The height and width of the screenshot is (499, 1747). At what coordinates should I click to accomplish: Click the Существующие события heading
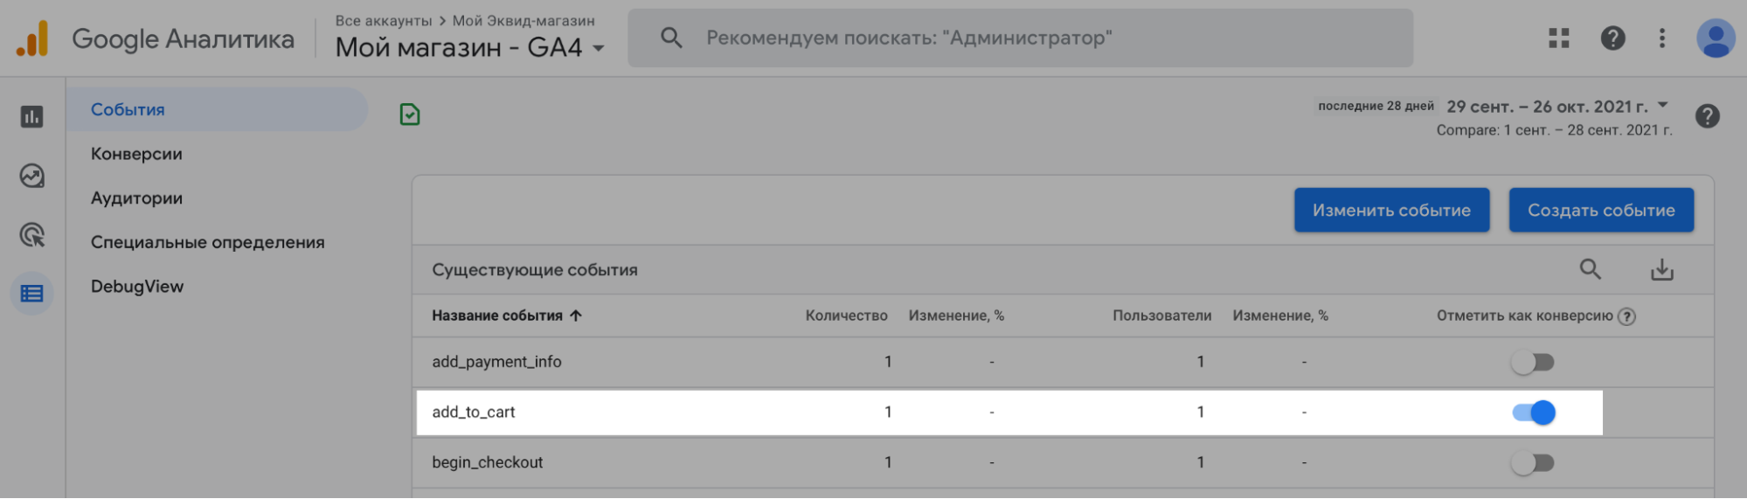coord(534,270)
